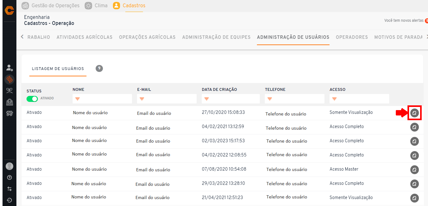Click the TELEFONE column header
This screenshot has width=428, height=206.
coord(275,90)
